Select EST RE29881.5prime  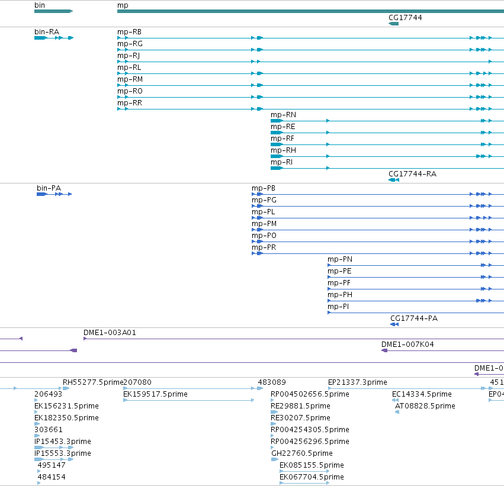pyautogui.click(x=300, y=406)
